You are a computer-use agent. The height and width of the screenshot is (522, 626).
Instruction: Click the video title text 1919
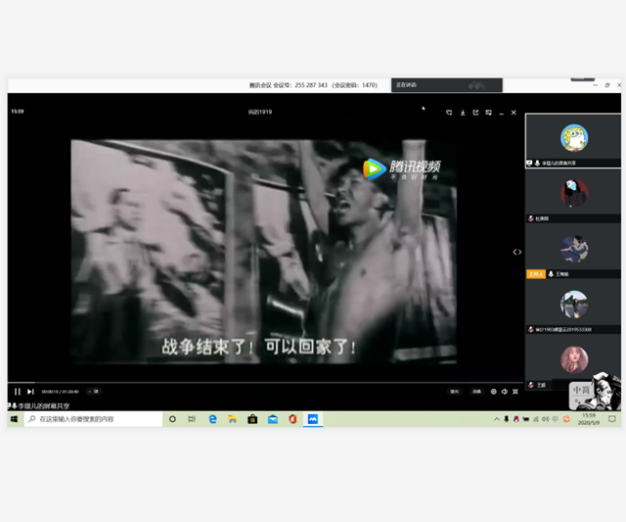click(x=260, y=112)
